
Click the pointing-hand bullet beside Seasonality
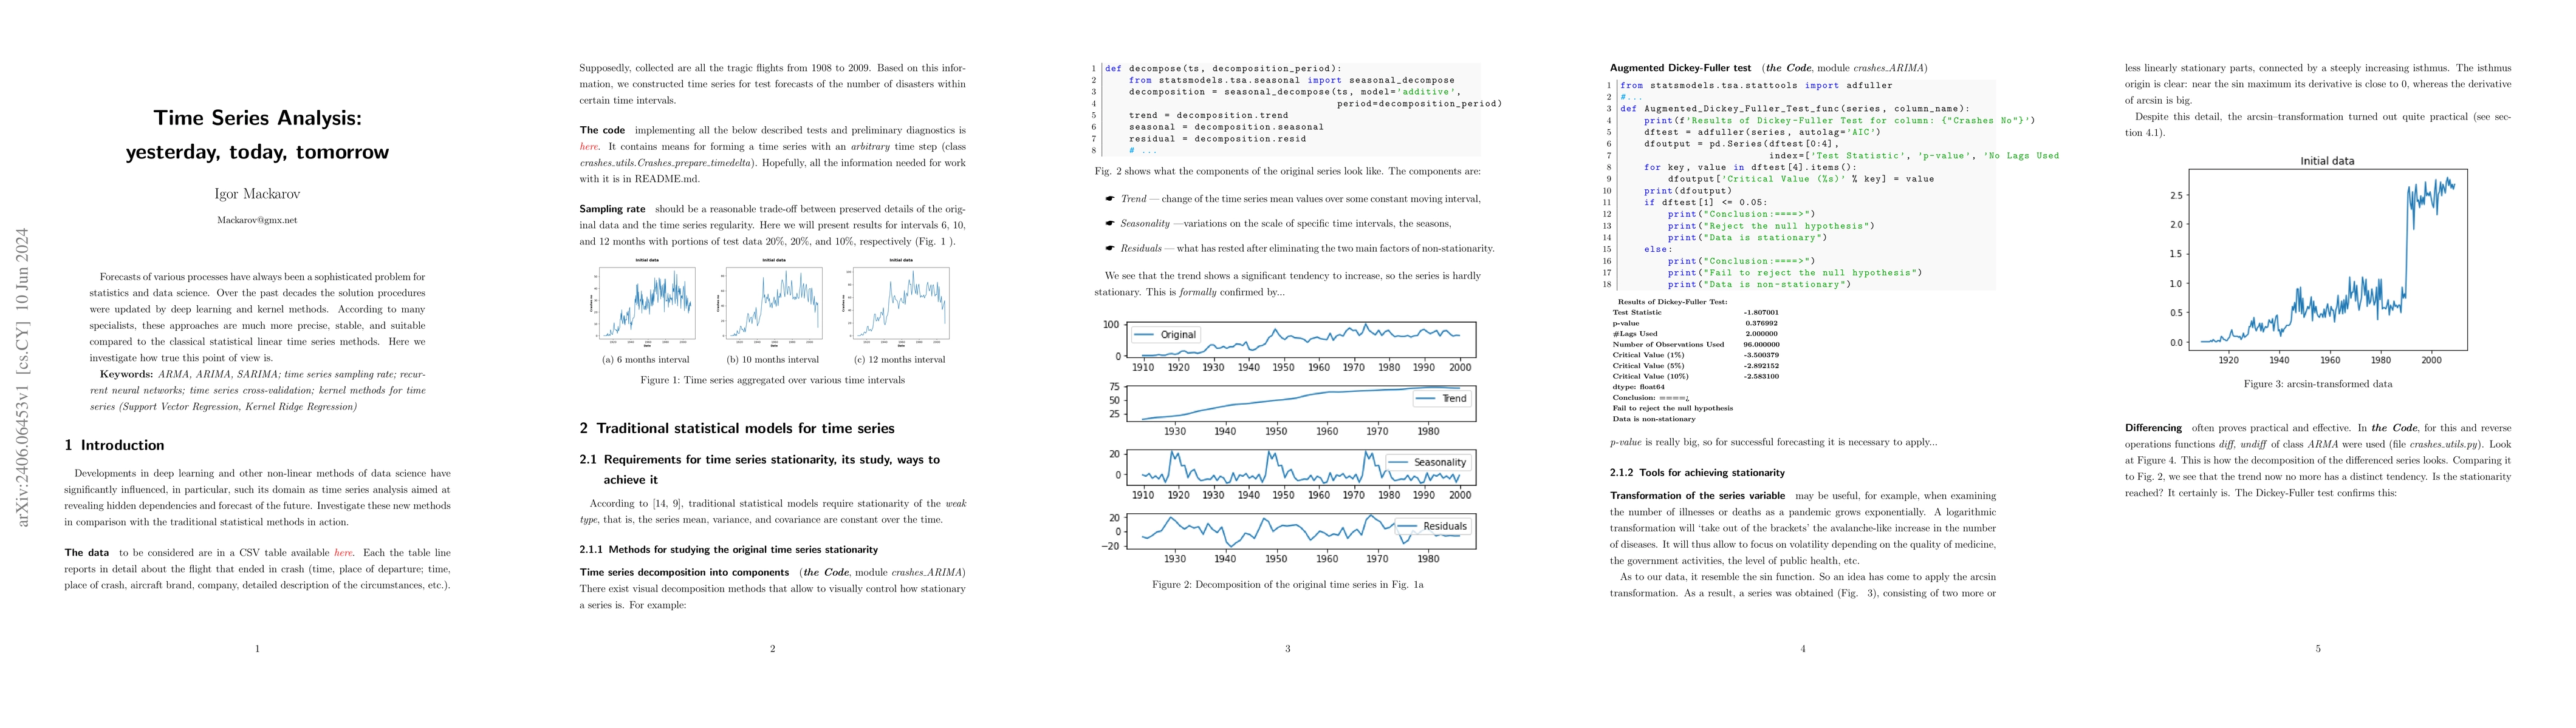1110,224
